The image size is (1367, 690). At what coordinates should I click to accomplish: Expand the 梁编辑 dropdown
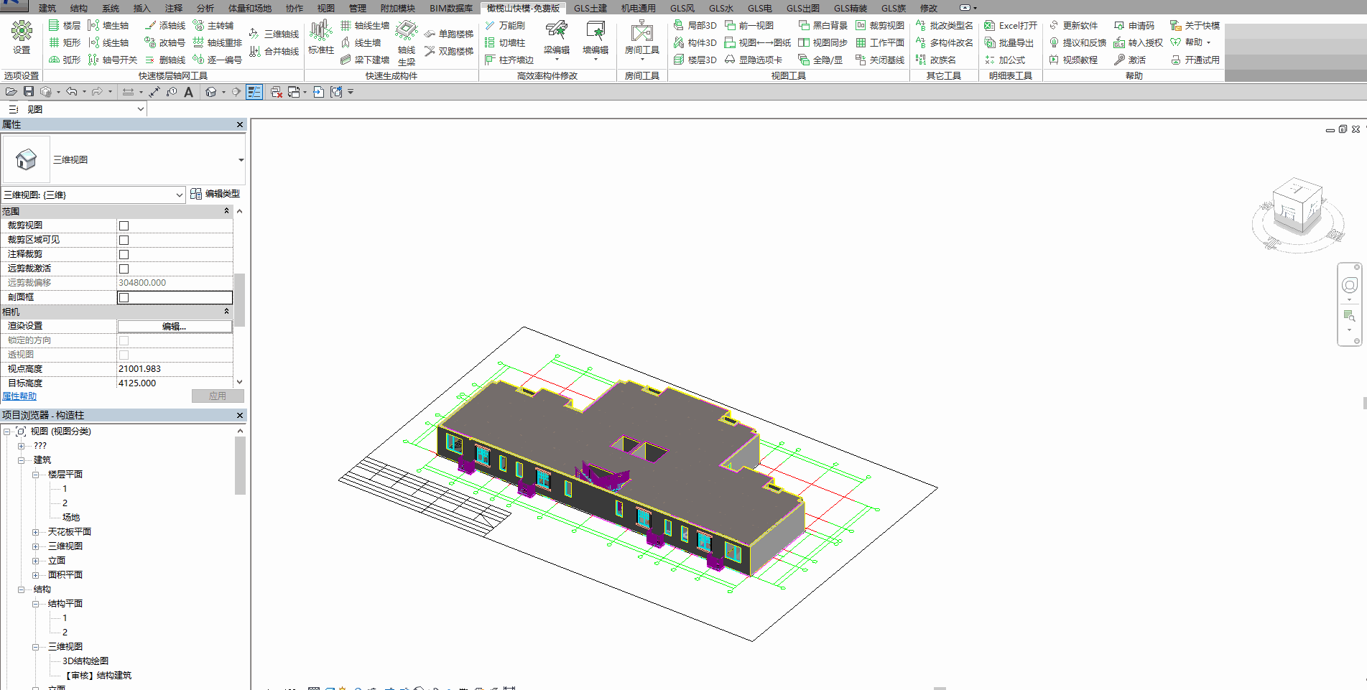557,60
